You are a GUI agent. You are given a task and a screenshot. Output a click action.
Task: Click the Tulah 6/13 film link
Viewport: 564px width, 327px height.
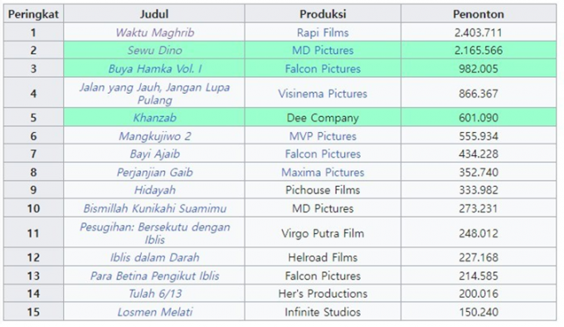coord(154,294)
